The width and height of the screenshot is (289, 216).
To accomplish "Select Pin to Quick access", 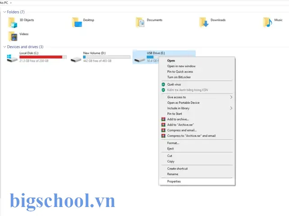I will [x=197, y=72].
